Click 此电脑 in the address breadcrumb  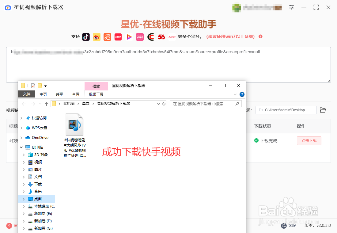[x=69, y=104]
